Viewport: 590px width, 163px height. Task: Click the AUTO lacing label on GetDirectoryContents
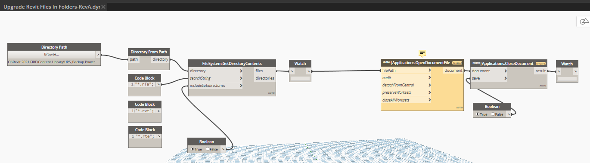pyautogui.click(x=271, y=92)
